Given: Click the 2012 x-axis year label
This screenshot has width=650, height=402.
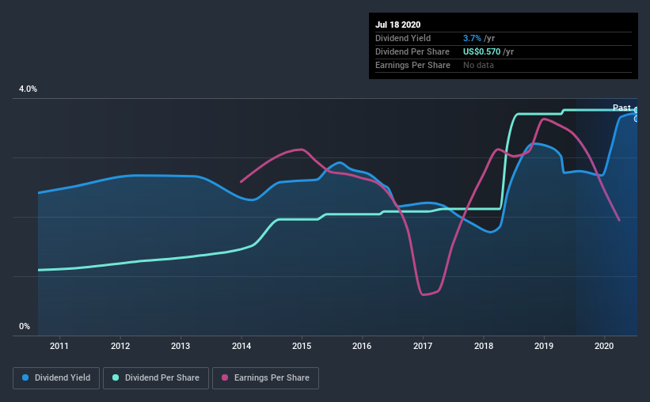Looking at the screenshot, I should 120,346.
